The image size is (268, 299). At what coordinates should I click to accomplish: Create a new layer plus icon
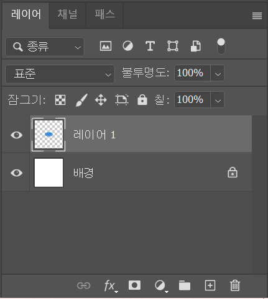point(210,285)
